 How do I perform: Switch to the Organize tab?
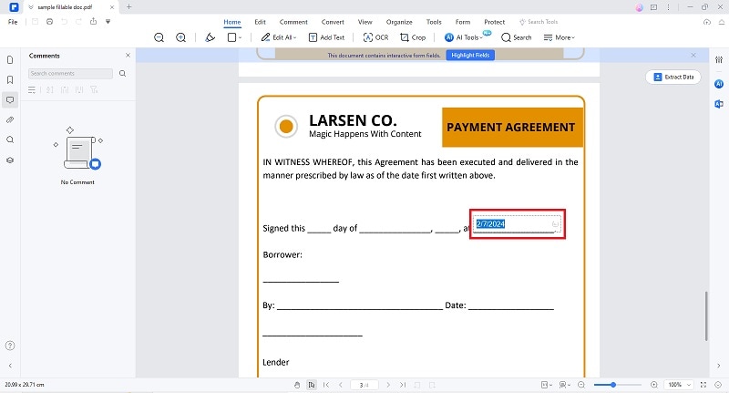399,22
